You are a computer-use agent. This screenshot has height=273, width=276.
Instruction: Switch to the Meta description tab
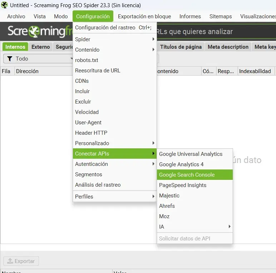[x=228, y=47]
